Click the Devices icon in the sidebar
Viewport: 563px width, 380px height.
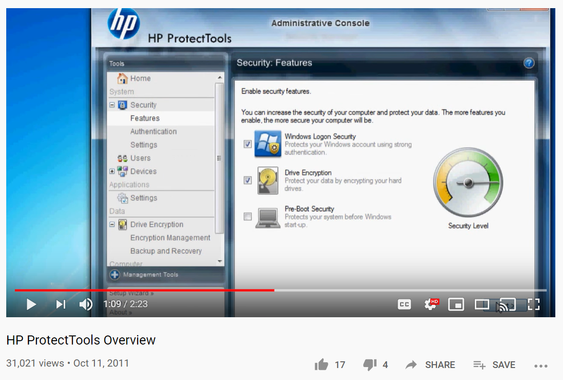click(123, 171)
